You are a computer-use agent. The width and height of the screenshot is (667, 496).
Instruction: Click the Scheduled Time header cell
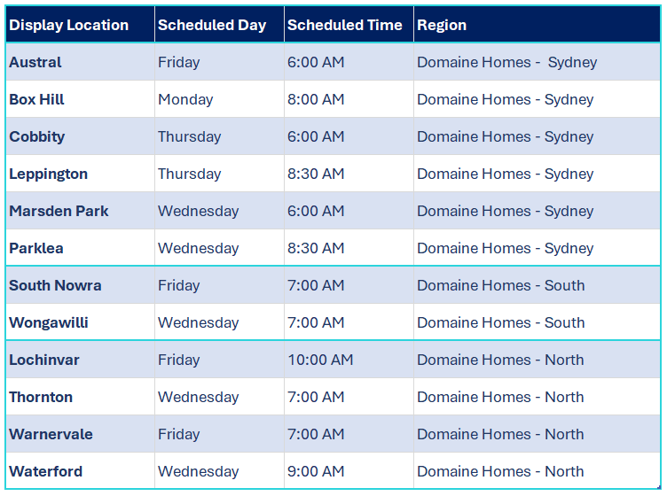click(x=349, y=25)
